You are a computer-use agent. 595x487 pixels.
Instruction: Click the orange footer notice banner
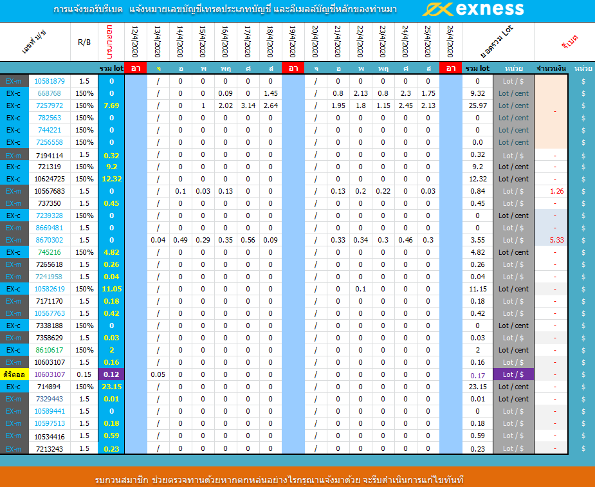[297, 480]
